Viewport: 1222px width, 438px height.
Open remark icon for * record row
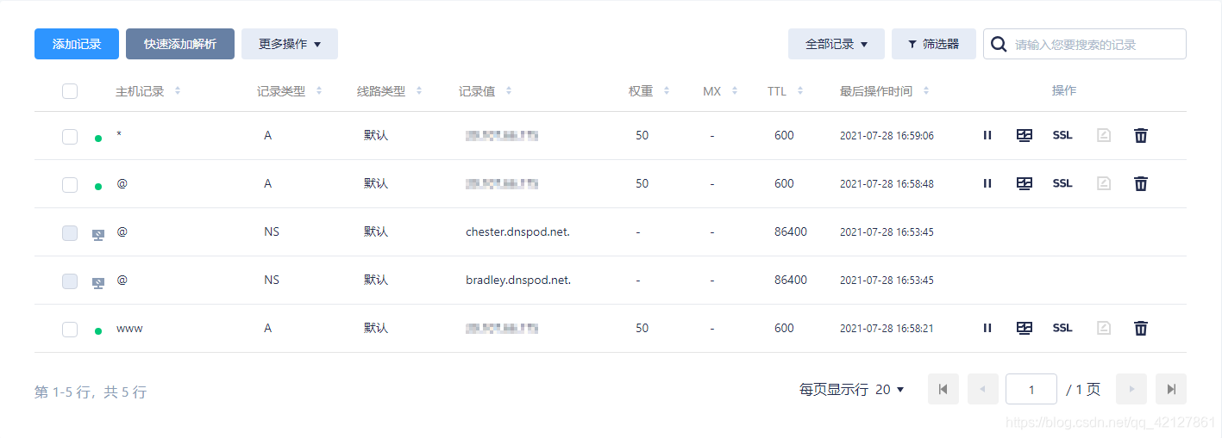(1025, 135)
